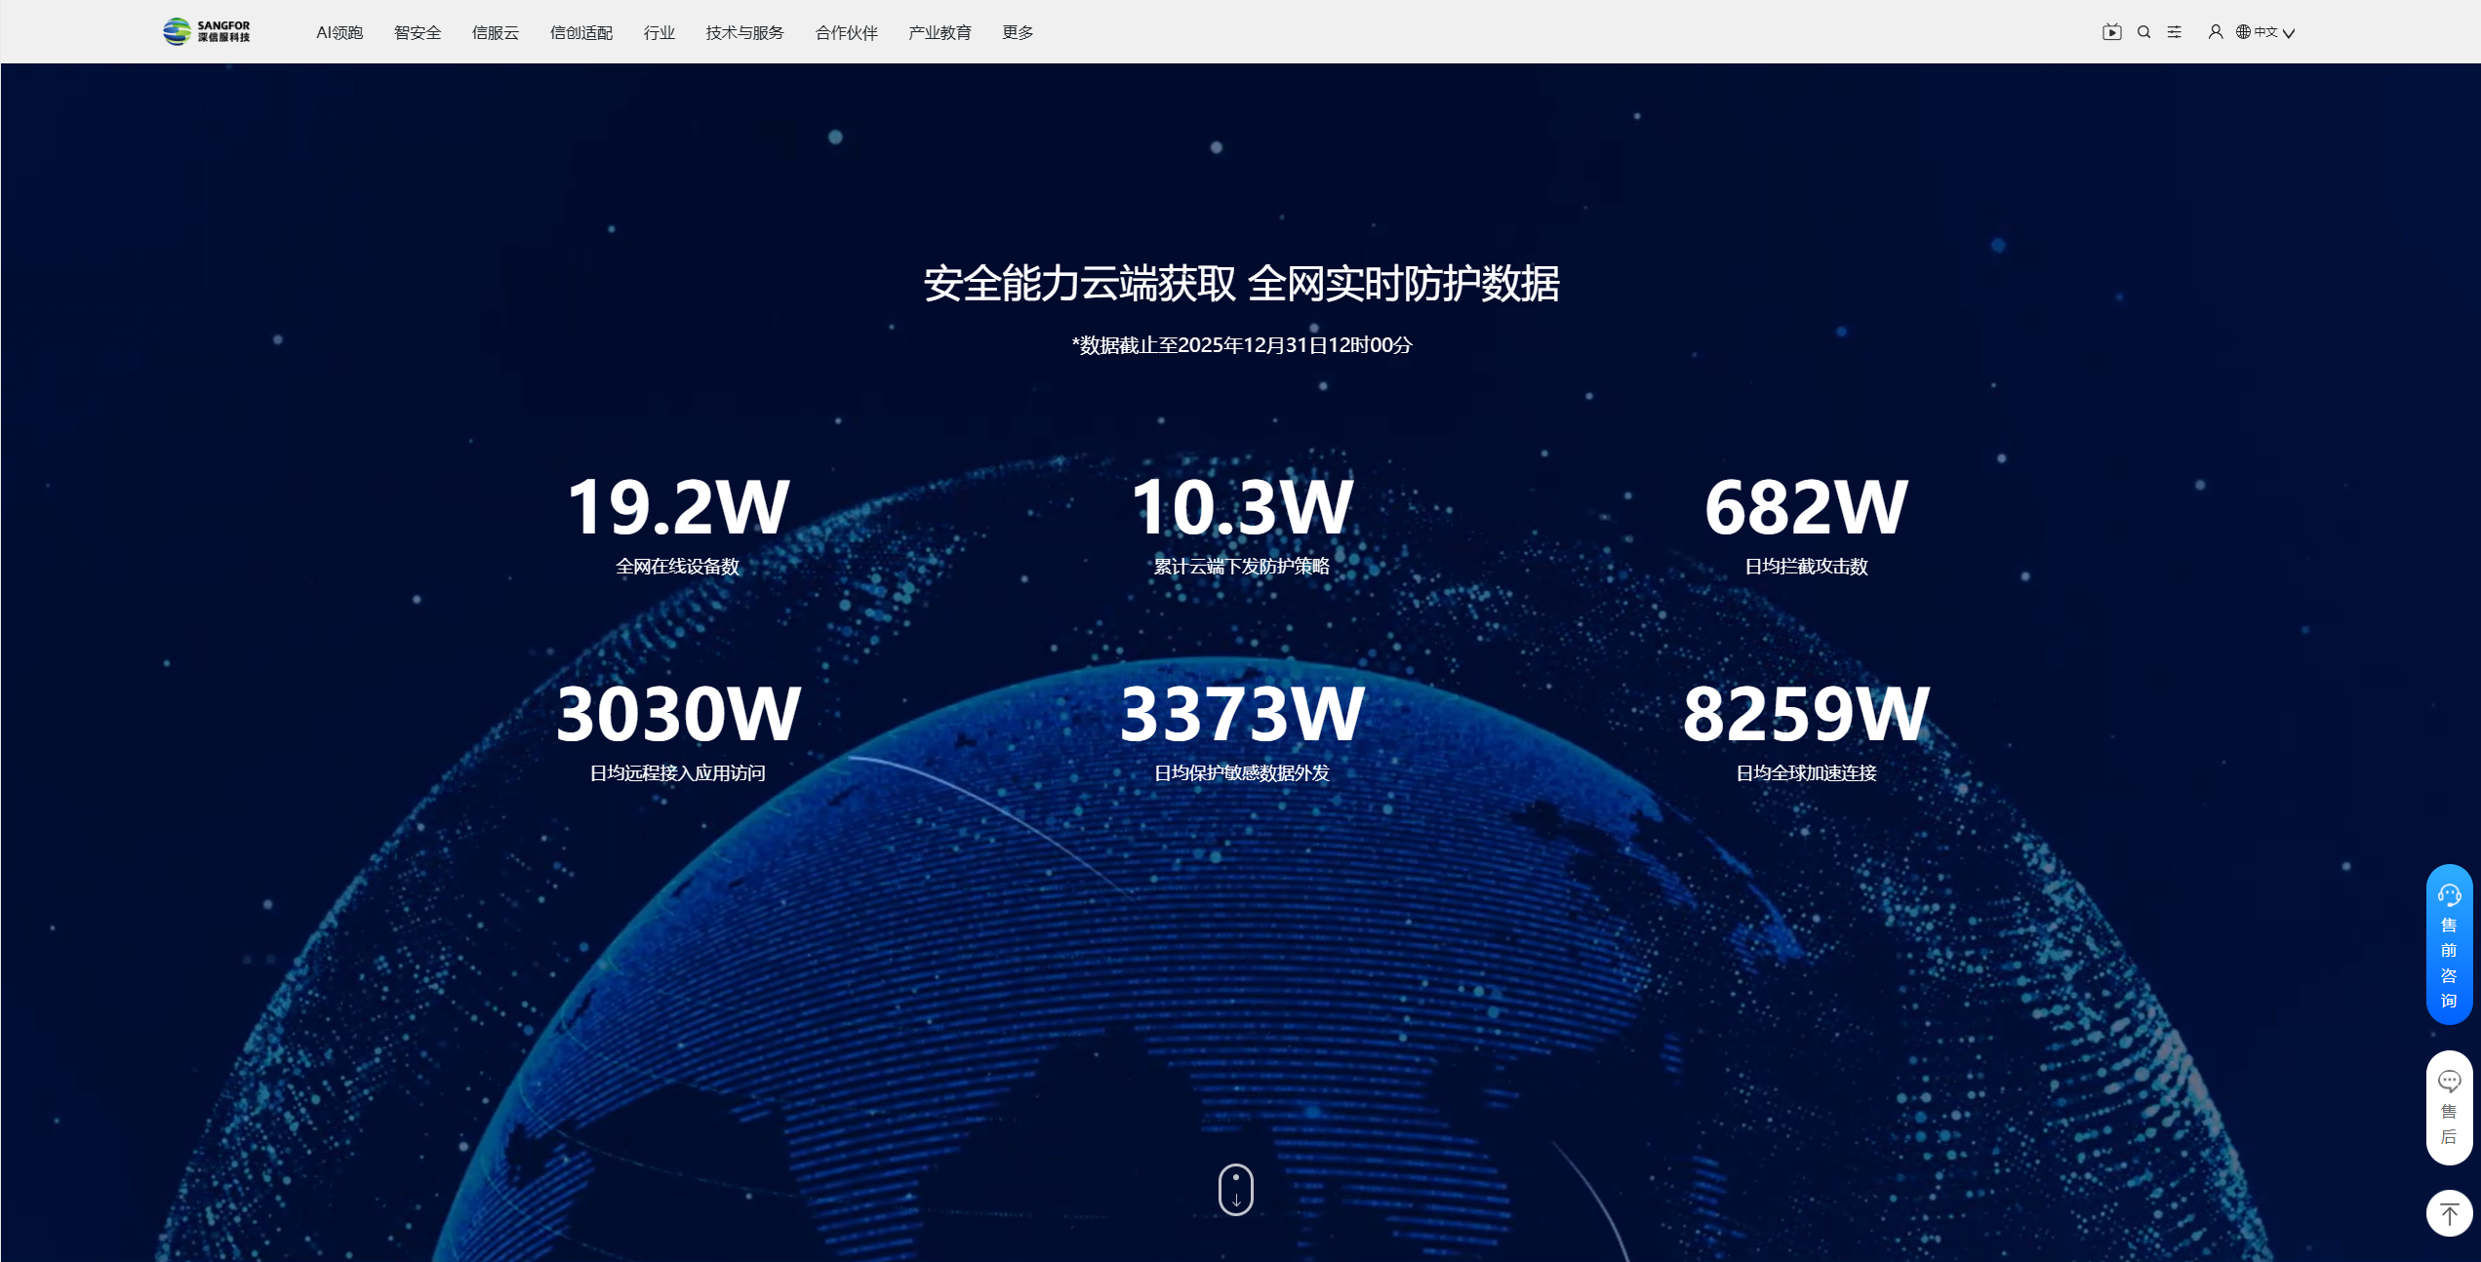Image resolution: width=2481 pixels, height=1262 pixels.
Task: Expand the 更多 menu
Action: [x=1018, y=32]
